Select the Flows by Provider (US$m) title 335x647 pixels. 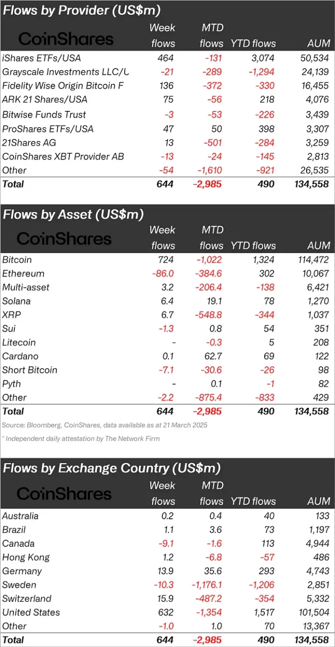(x=82, y=11)
